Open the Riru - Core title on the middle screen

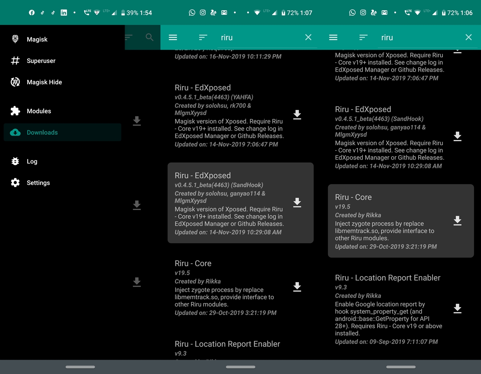tap(193, 263)
